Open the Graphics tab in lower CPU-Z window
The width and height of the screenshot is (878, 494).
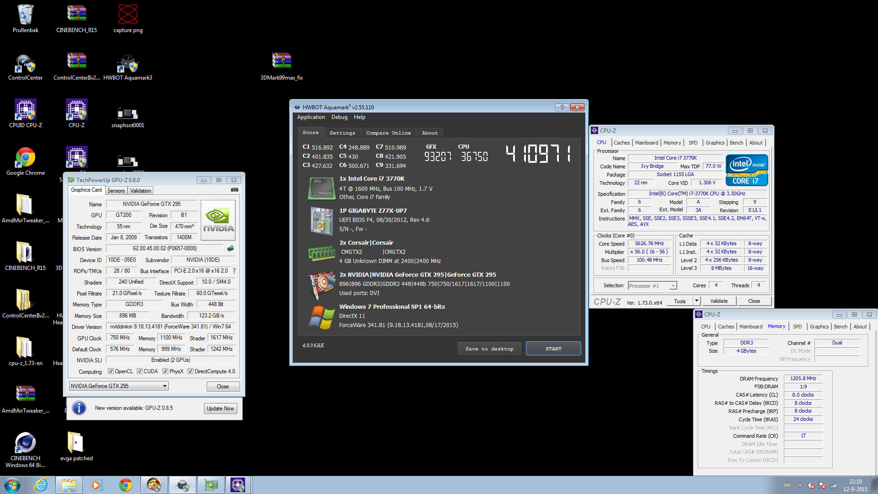819,327
